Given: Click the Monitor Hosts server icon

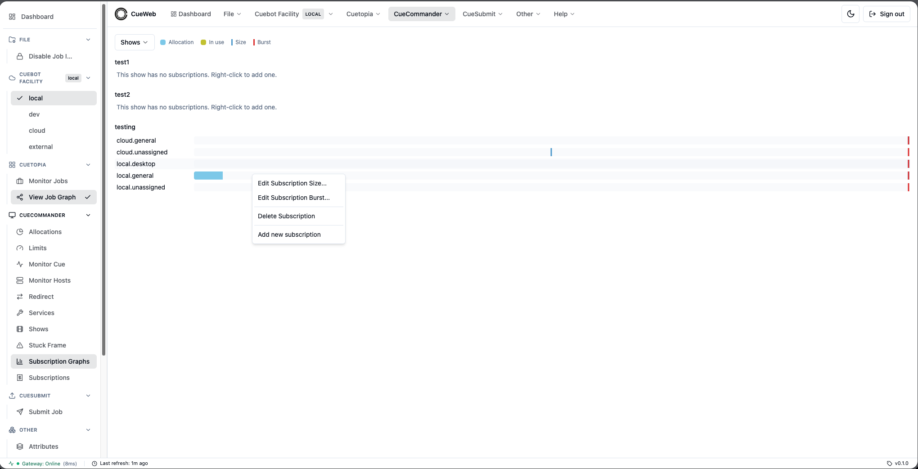Looking at the screenshot, I should click(20, 280).
